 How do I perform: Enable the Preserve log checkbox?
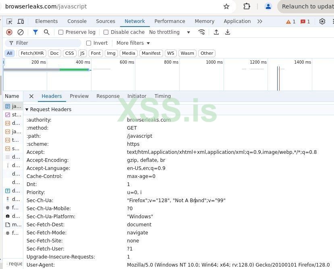61,32
